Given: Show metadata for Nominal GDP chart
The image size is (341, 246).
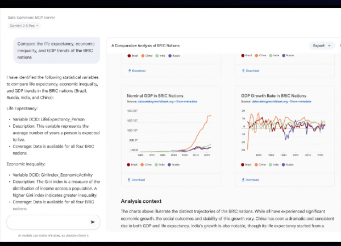Looking at the screenshot, I should 186,102.
